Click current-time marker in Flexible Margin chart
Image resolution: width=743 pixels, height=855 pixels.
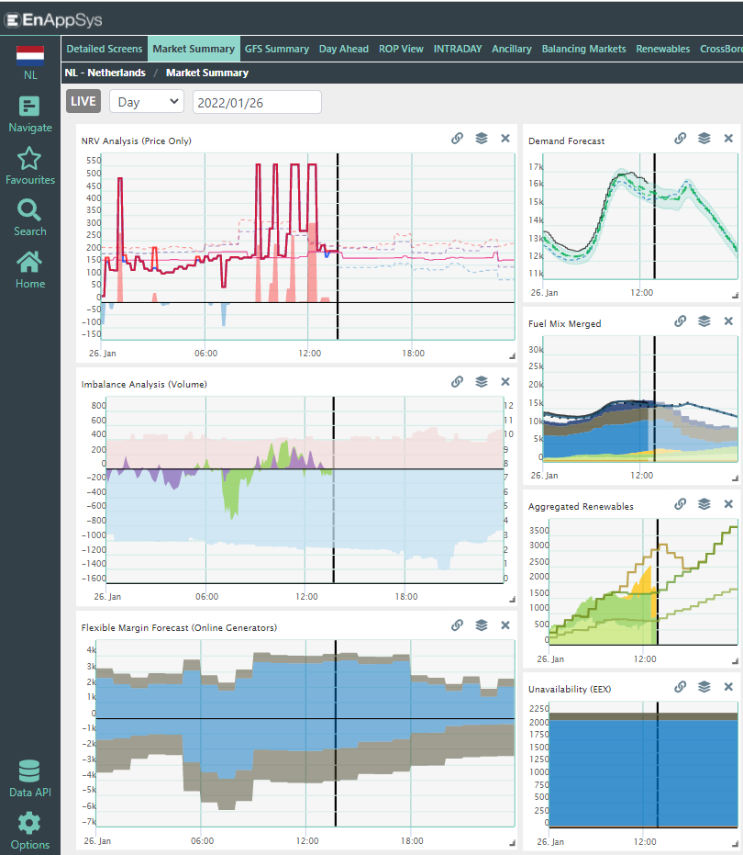click(336, 734)
